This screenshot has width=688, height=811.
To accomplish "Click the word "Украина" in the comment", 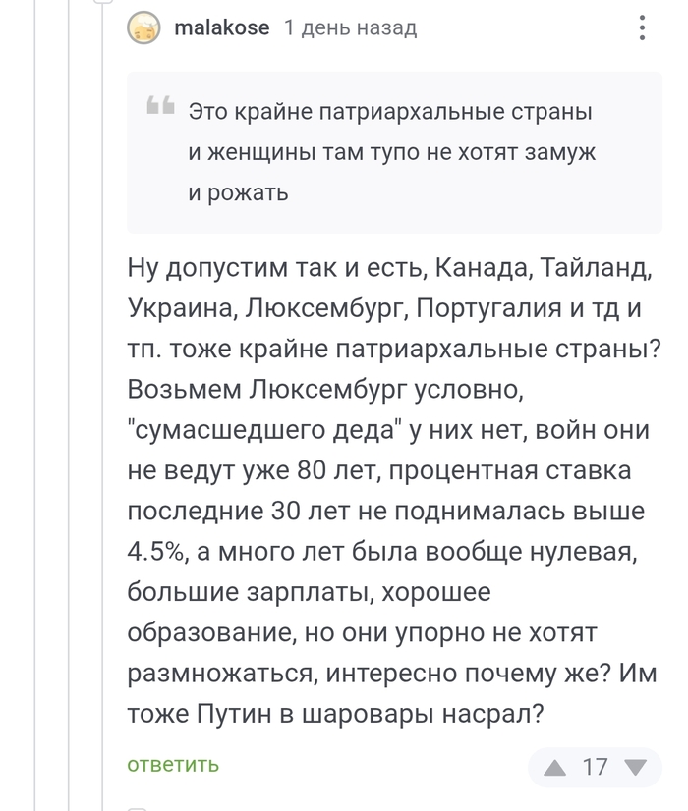I will point(182,307).
